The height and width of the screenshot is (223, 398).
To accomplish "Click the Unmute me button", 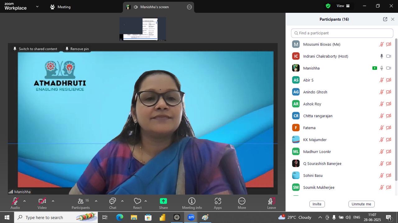I will [x=361, y=204].
